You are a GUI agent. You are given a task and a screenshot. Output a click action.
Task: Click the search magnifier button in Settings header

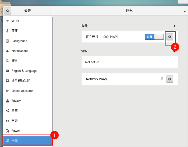[8, 11]
